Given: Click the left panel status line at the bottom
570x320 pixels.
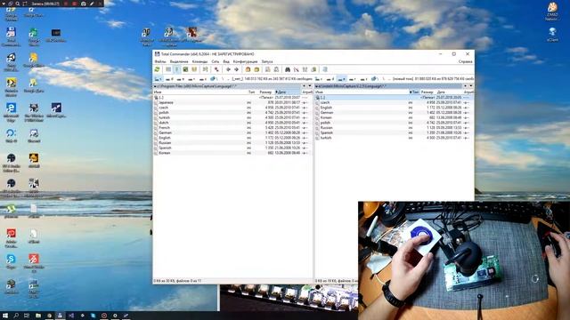Looking at the screenshot, I should coord(232,281).
